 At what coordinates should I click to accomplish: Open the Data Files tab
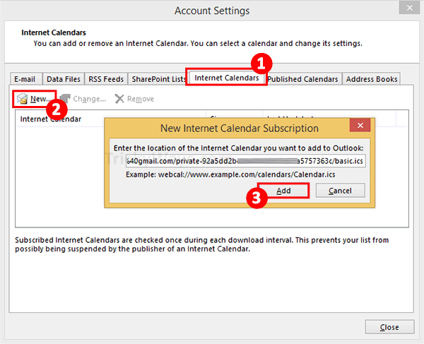point(64,79)
